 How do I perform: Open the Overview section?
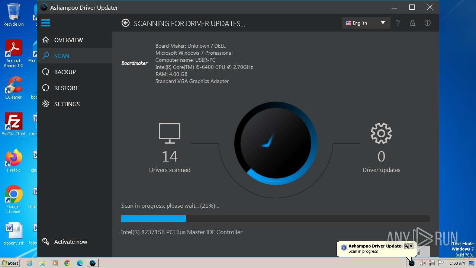tap(75, 40)
